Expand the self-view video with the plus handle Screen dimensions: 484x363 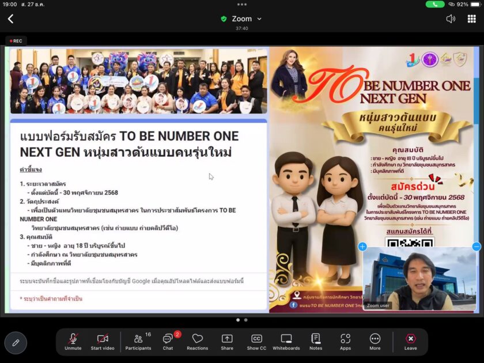pyautogui.click(x=362, y=247)
